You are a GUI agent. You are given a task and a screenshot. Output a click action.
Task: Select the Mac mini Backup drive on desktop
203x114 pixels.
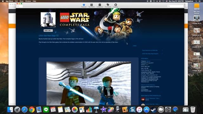[197, 9]
